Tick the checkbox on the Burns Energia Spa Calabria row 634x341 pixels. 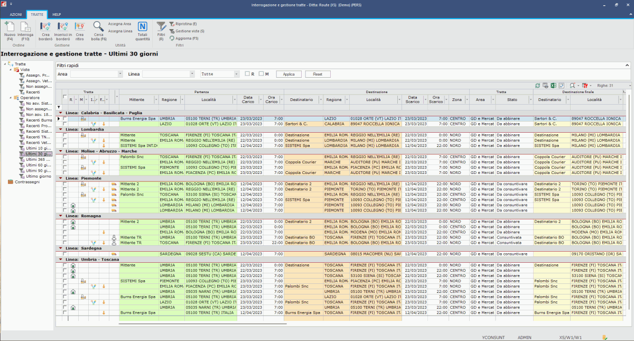click(x=64, y=118)
